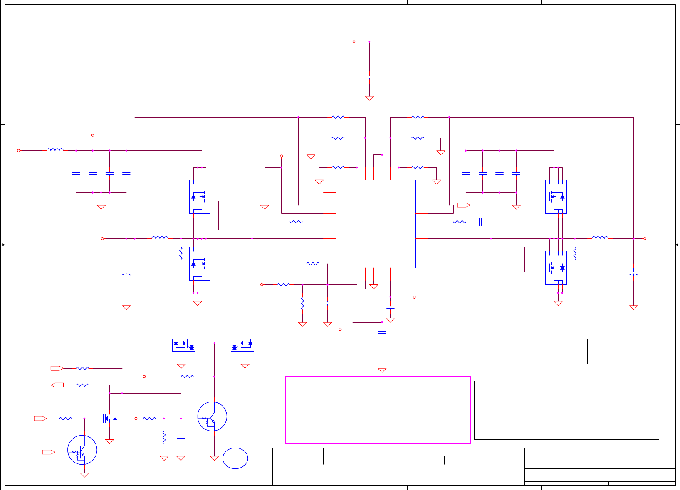
Task: Select the blue ellipse beside the title block
Action: tap(235, 458)
